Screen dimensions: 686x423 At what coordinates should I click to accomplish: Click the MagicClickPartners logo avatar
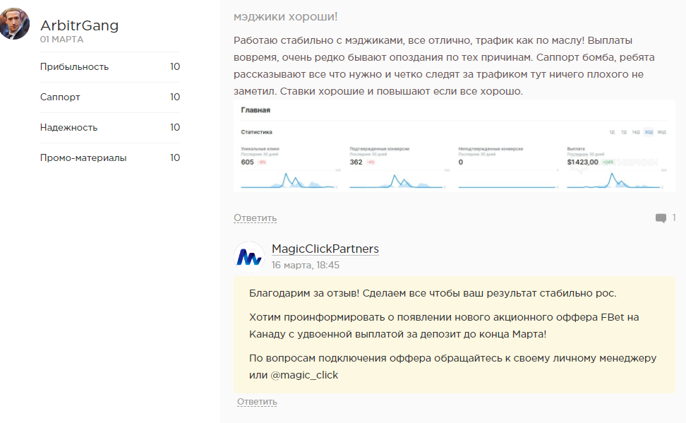click(x=249, y=257)
